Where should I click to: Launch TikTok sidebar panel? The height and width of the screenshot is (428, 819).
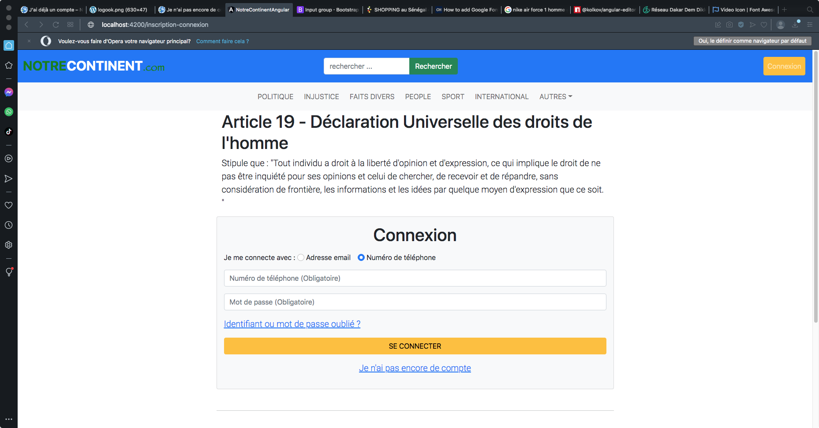pyautogui.click(x=9, y=132)
